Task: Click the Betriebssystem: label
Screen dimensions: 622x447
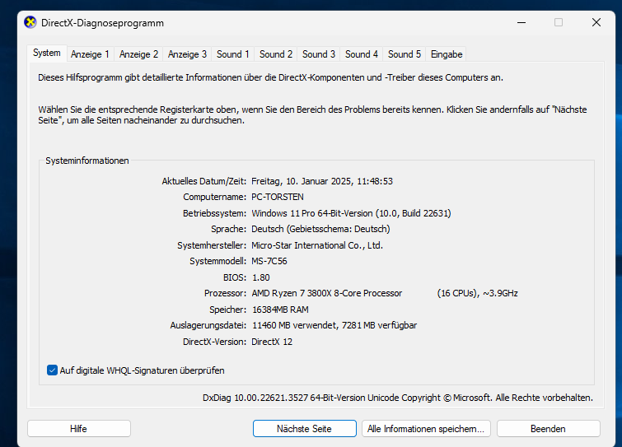Action: pos(214,213)
